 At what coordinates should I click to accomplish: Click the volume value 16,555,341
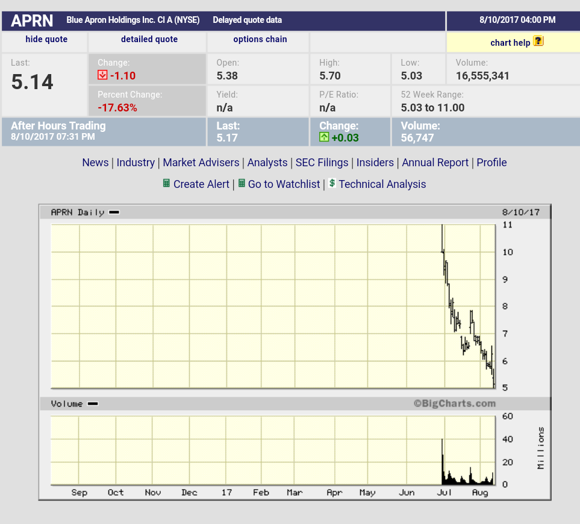pos(482,76)
